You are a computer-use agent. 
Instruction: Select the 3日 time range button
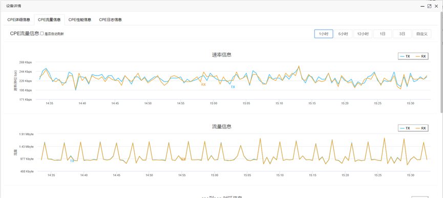[402, 34]
